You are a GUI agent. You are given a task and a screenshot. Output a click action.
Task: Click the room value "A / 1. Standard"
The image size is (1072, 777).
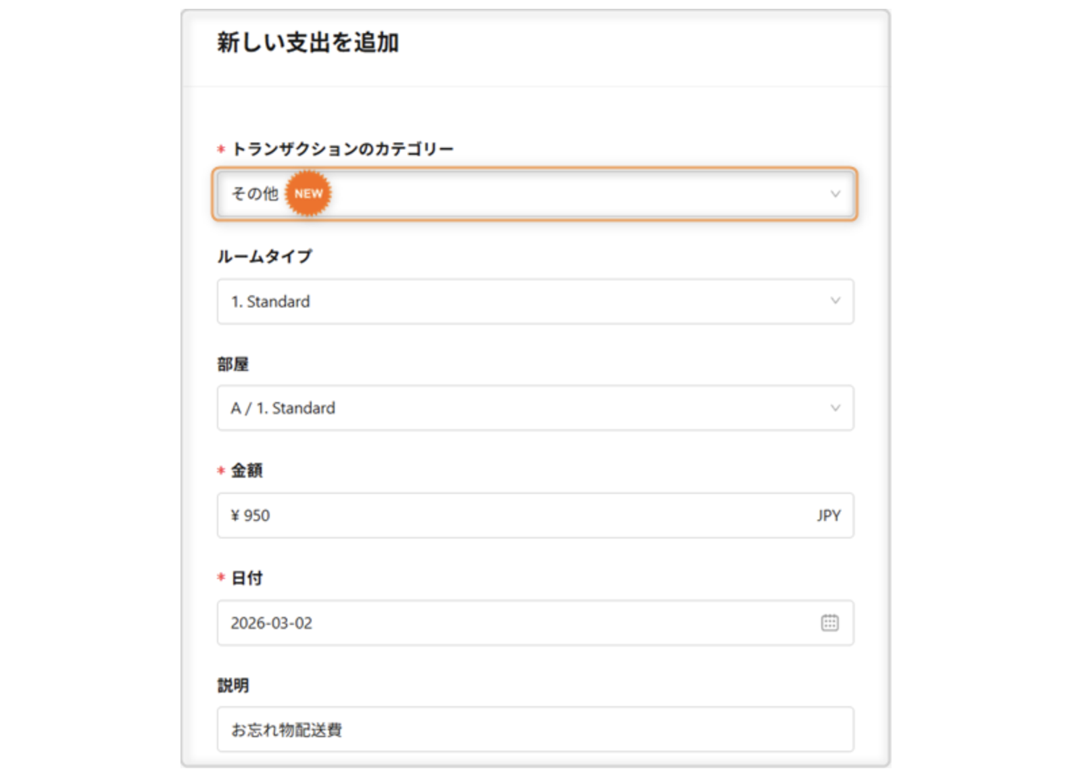pyautogui.click(x=281, y=407)
